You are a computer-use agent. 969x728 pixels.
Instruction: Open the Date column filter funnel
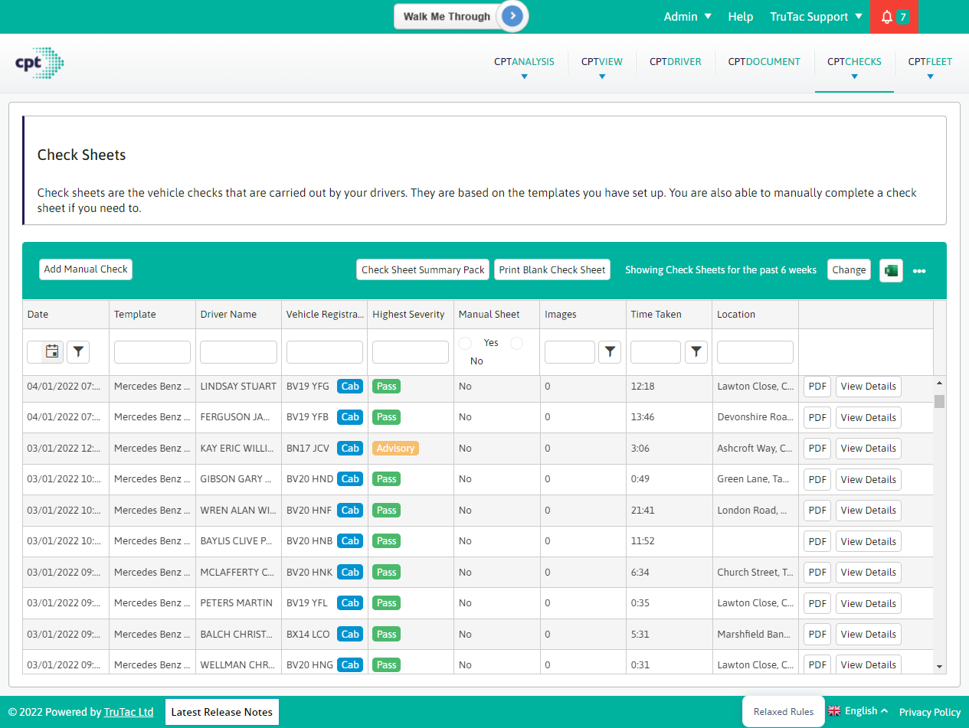[x=77, y=351]
